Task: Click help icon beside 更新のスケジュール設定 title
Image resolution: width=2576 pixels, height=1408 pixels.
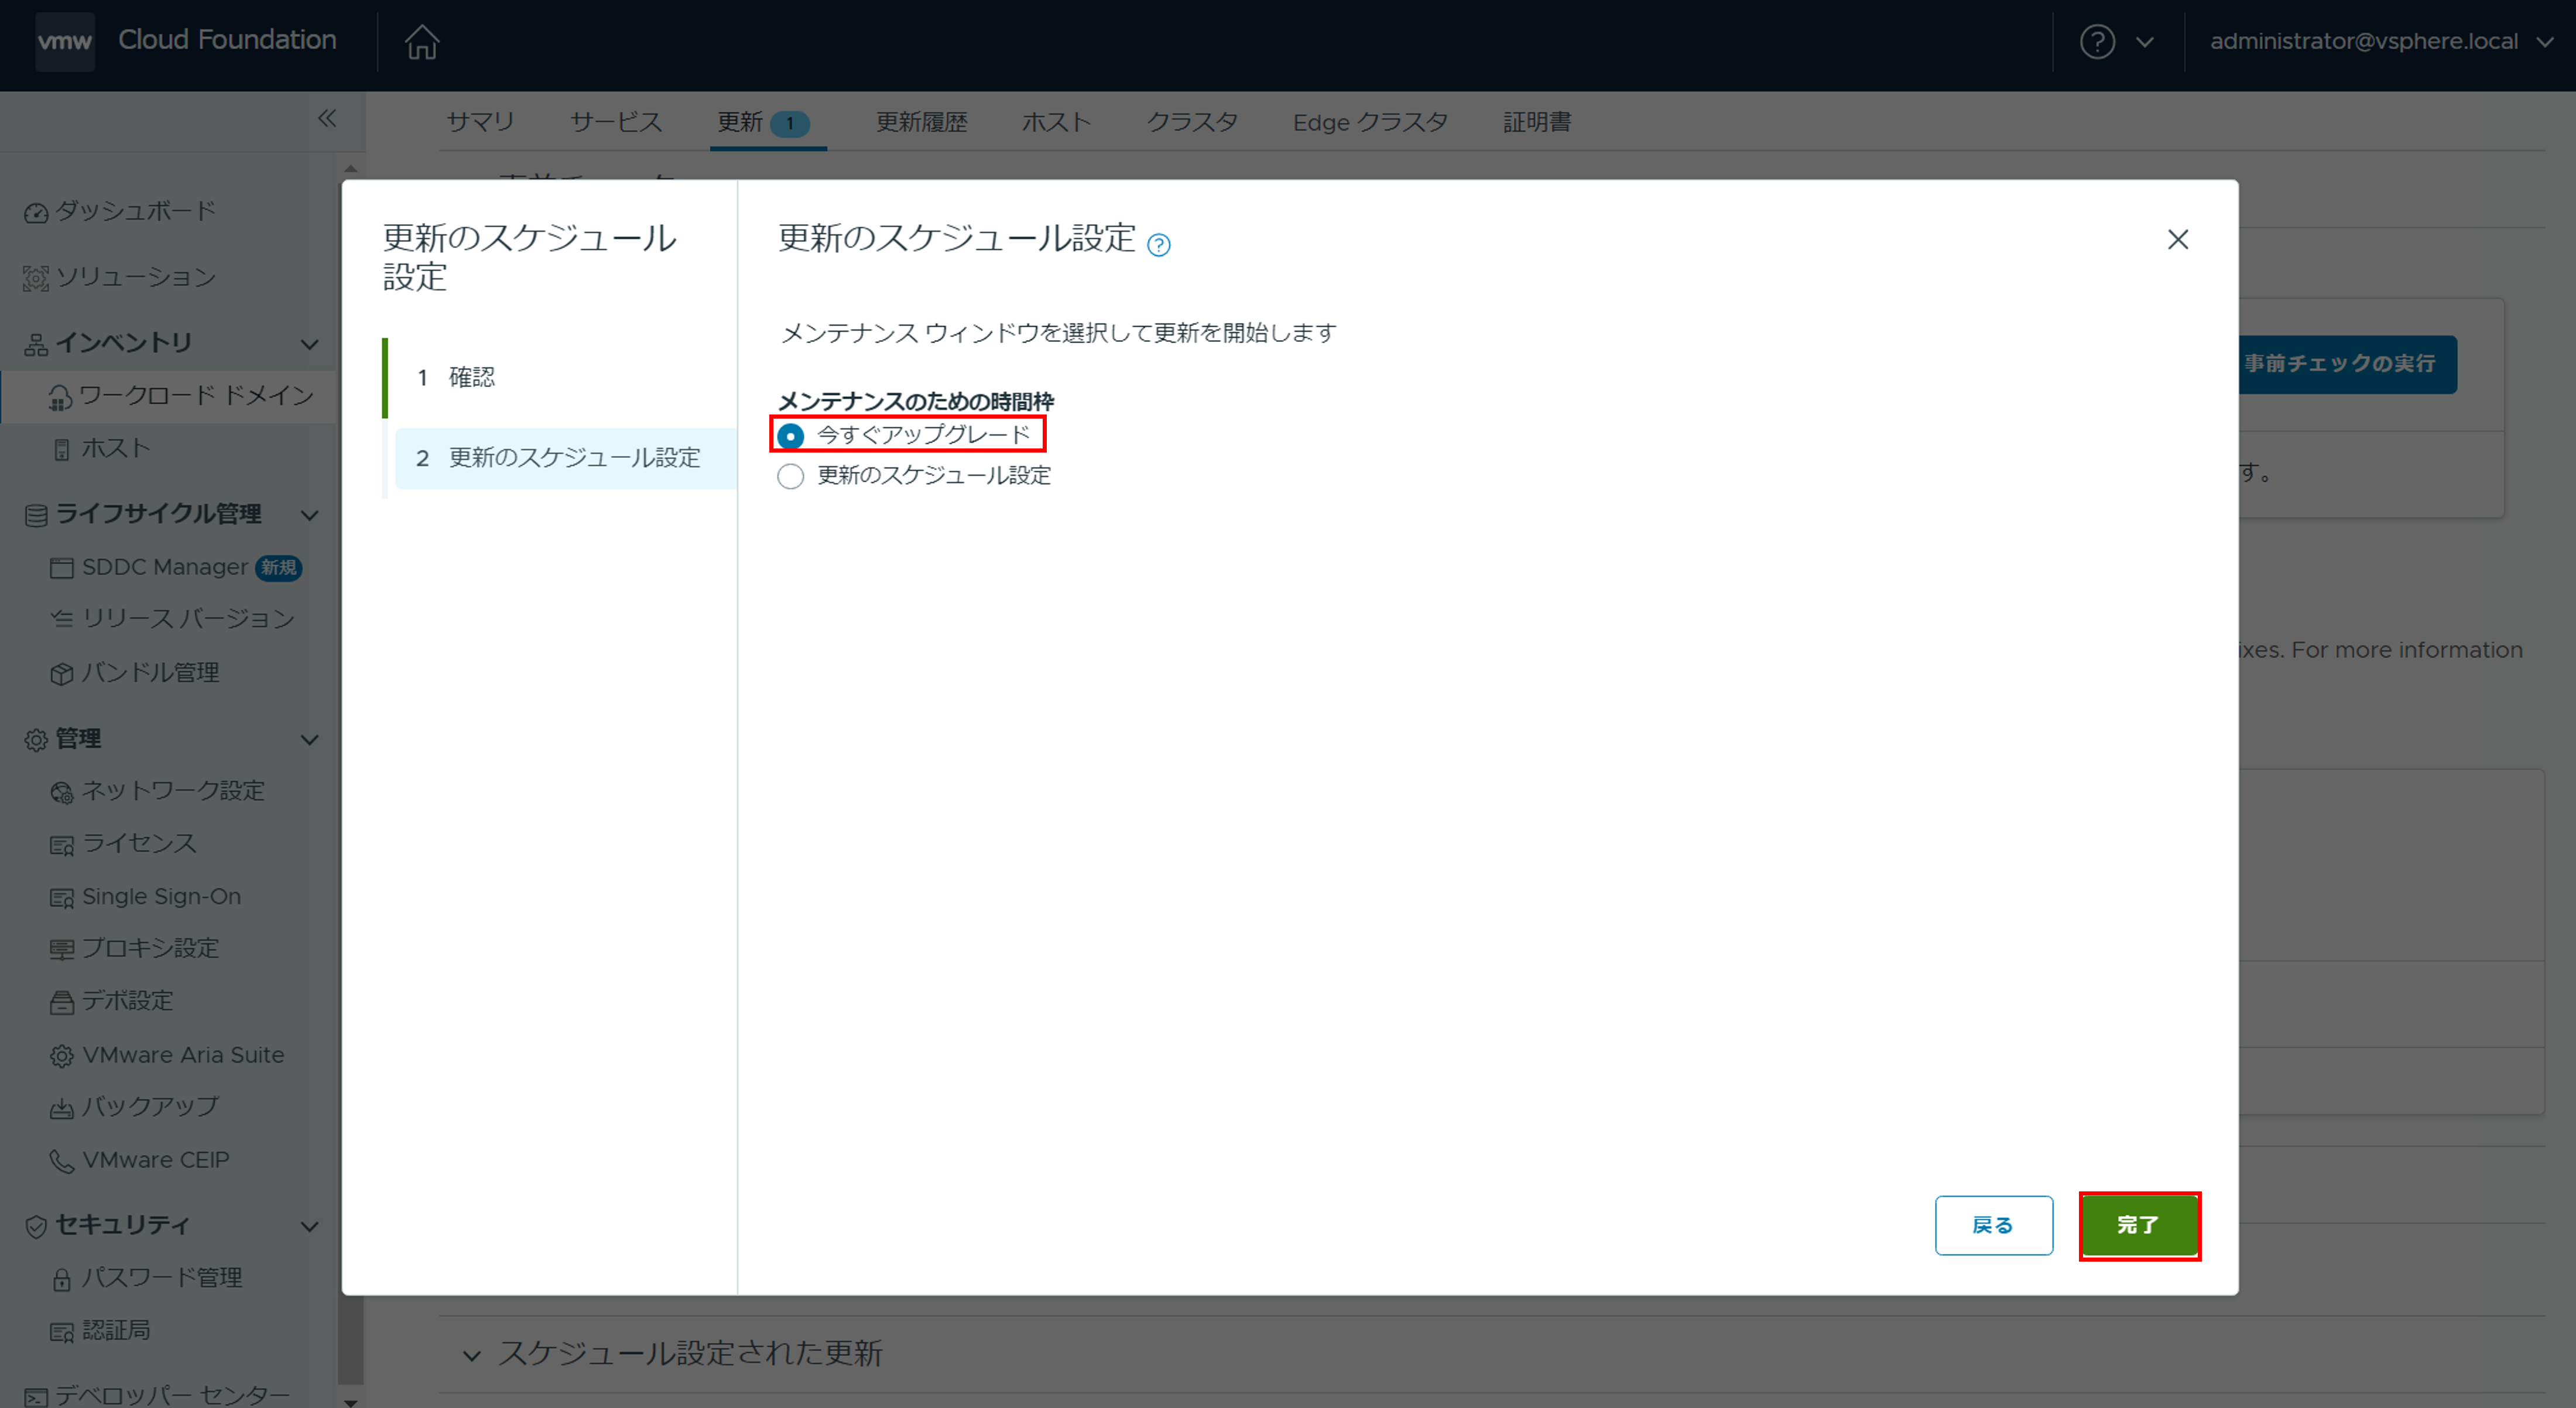Action: (x=1158, y=245)
